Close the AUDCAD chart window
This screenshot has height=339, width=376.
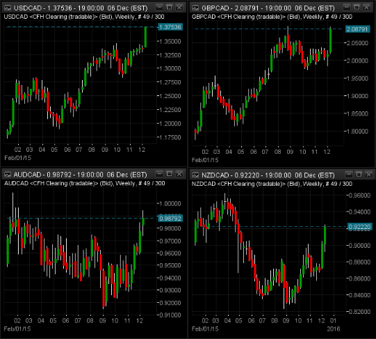179,174
